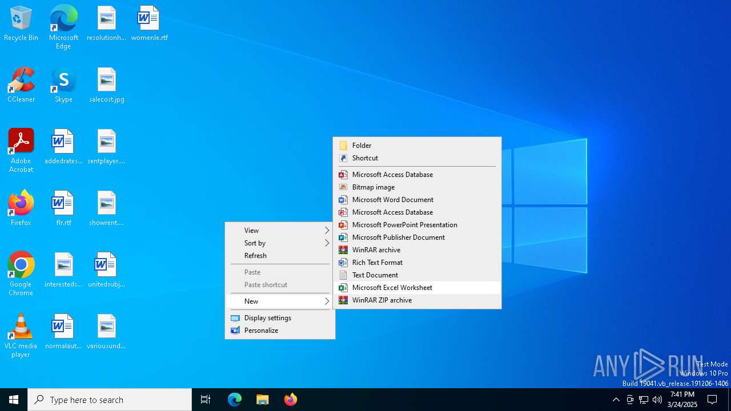731x411 pixels.
Task: Click the taskbar search box
Action: pos(110,400)
